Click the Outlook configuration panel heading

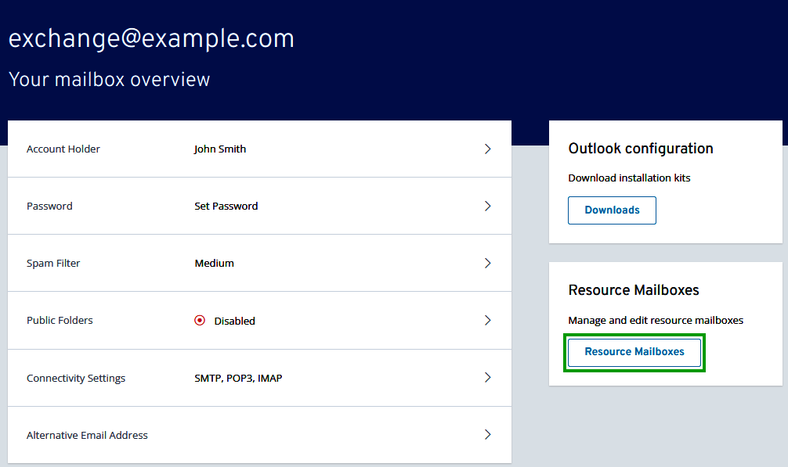(x=641, y=149)
